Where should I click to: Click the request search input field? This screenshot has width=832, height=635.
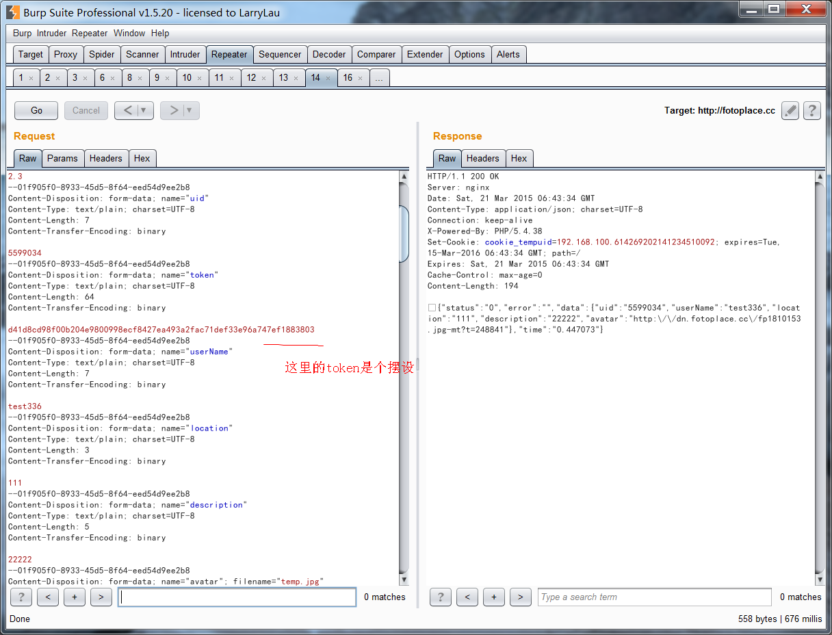(237, 597)
